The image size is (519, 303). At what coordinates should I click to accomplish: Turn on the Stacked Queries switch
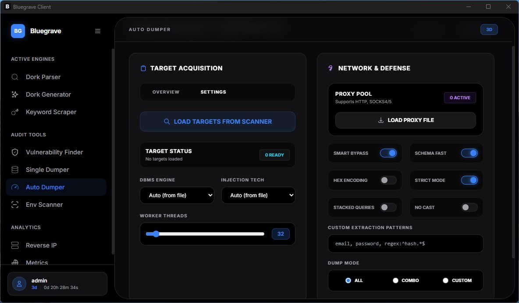pos(388,207)
